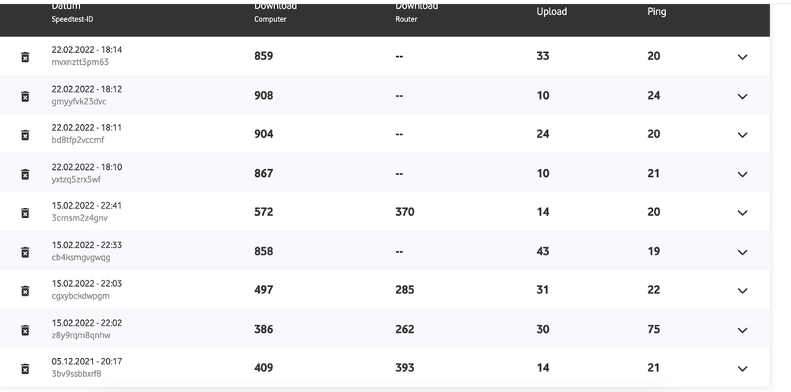Click the Upload column header
Image resolution: width=791 pixels, height=392 pixels.
[x=552, y=12]
